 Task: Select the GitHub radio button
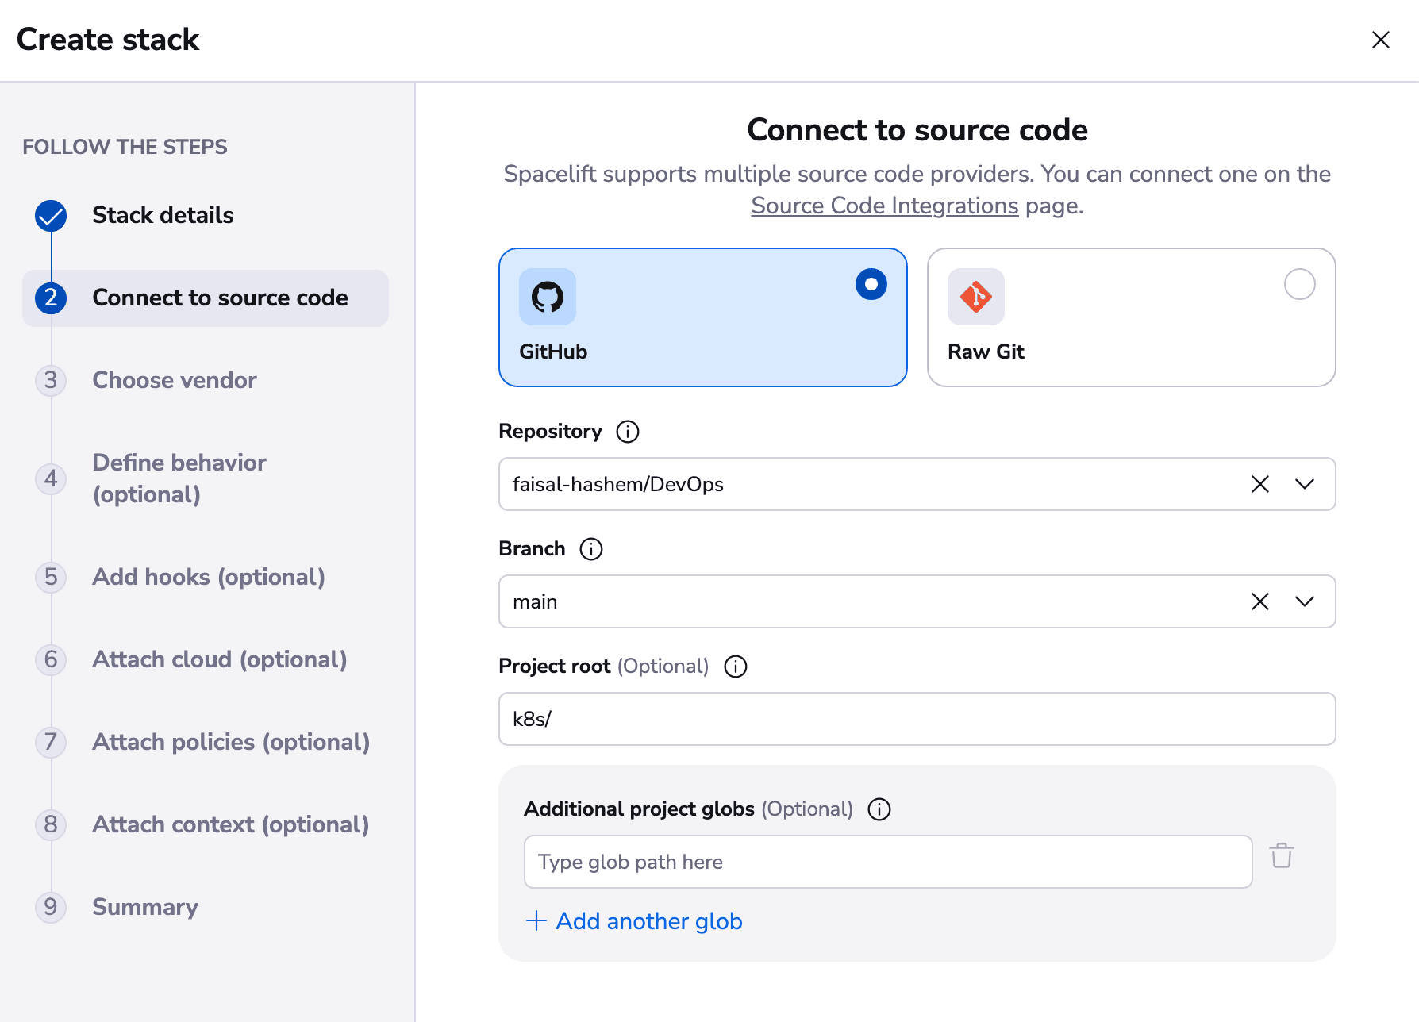(871, 284)
